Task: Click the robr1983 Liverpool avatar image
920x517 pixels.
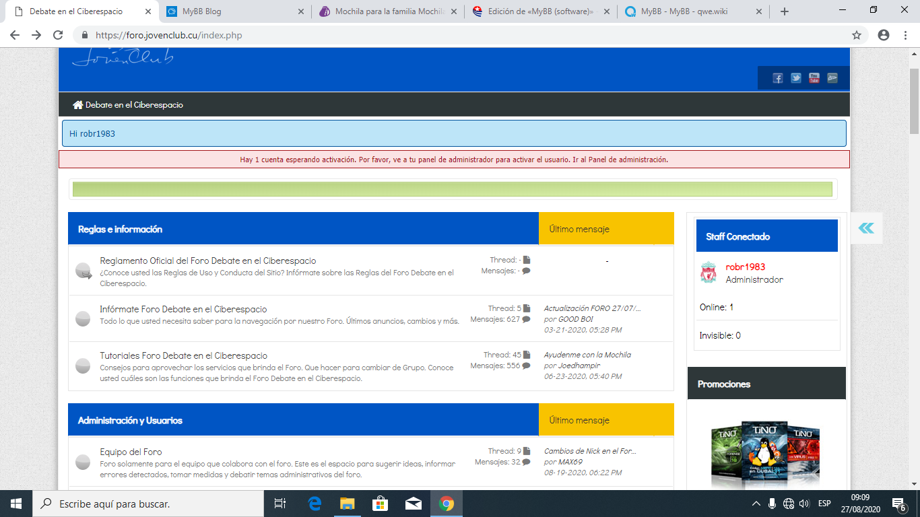Action: tap(709, 273)
